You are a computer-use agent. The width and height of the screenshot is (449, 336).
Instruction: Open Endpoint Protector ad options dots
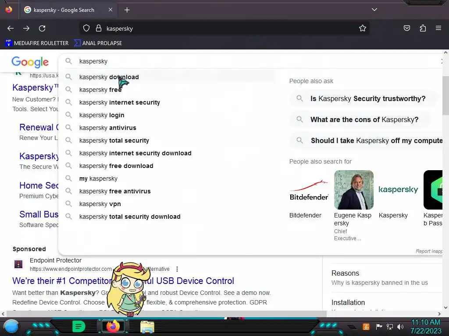(177, 269)
